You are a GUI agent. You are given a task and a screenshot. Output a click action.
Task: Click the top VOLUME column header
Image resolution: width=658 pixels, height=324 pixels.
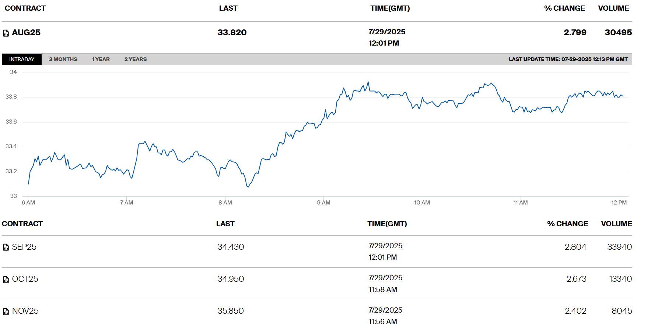(613, 8)
